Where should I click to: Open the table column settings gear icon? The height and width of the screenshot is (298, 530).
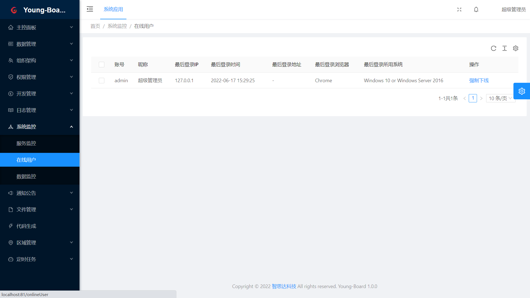tap(516, 48)
